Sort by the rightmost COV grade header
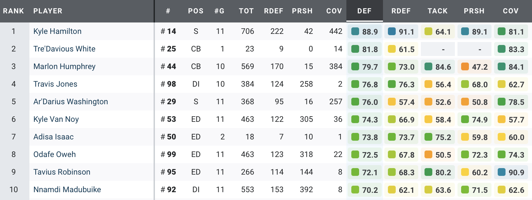The width and height of the screenshot is (532, 200). pos(511,11)
